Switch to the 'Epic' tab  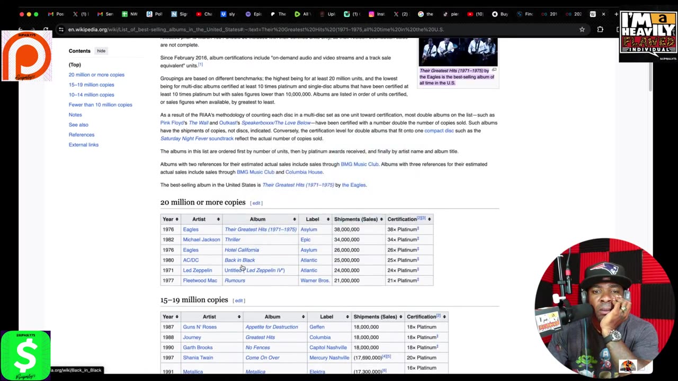[x=254, y=14]
